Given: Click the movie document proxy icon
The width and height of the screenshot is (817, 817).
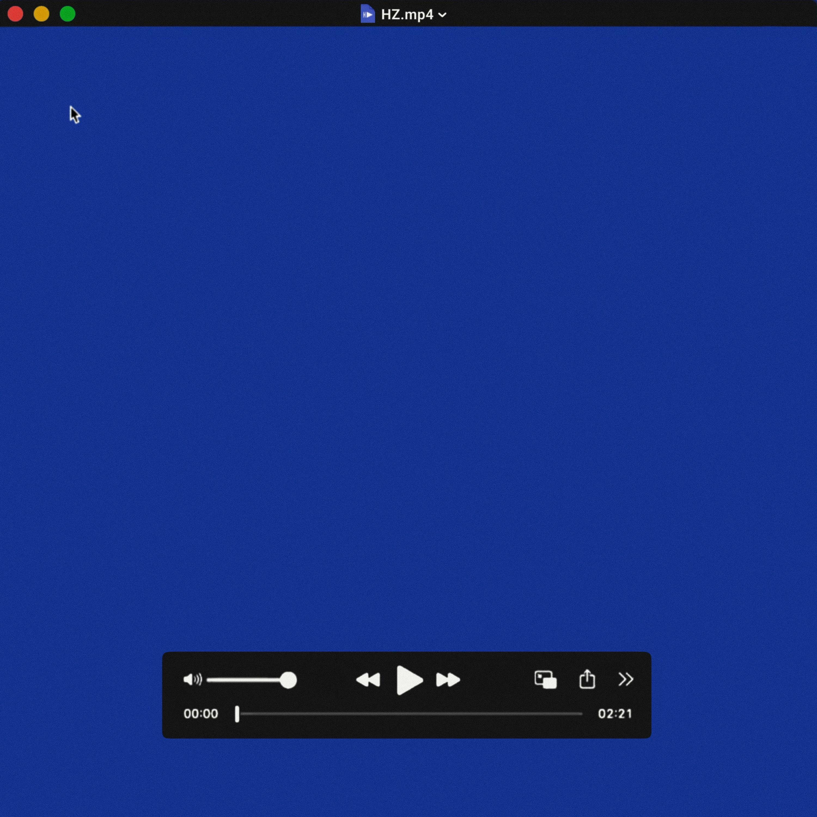Looking at the screenshot, I should [x=367, y=14].
